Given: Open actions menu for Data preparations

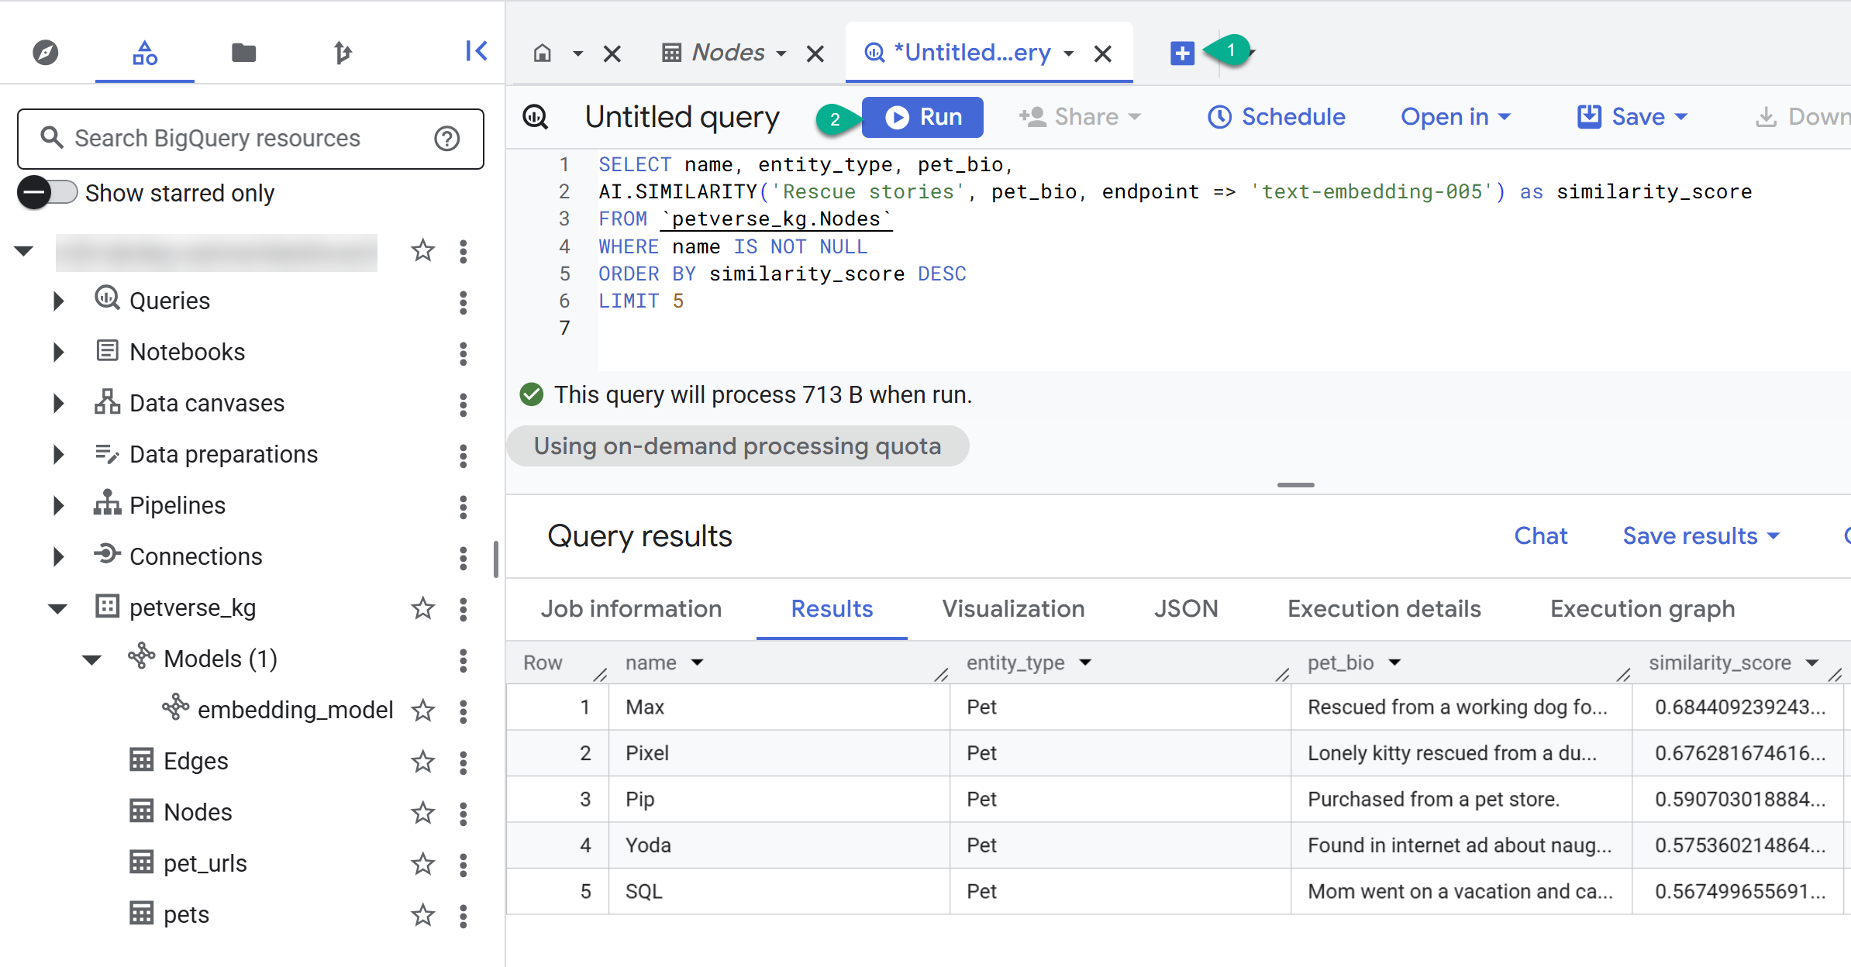Looking at the screenshot, I should [x=464, y=455].
